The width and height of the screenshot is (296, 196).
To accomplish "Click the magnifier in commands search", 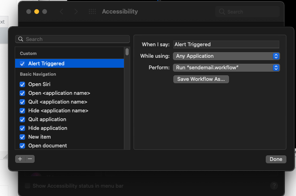I will (21, 39).
